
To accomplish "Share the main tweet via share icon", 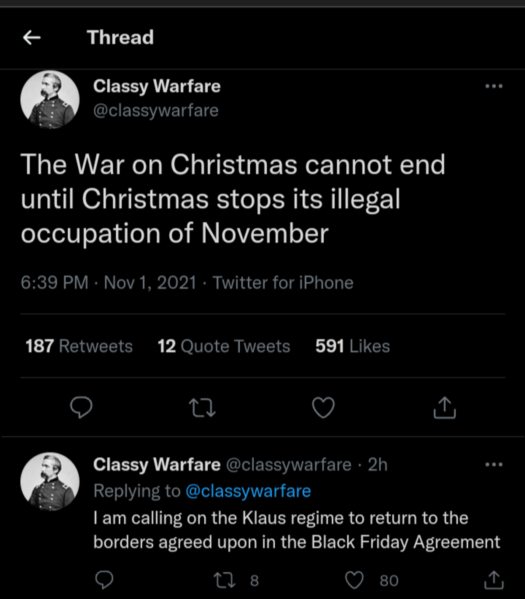I will 444,408.
